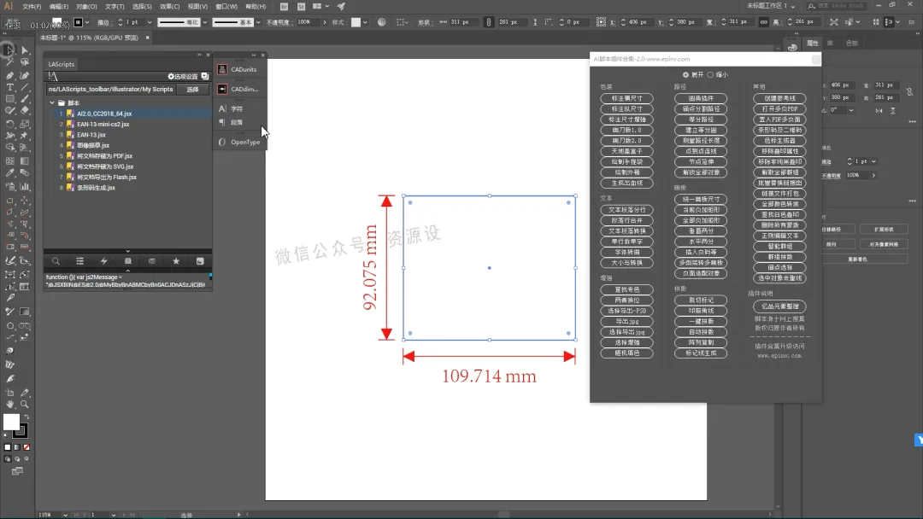Click the Stroke color swatch in toolbar
923x519 pixels.
point(21,431)
